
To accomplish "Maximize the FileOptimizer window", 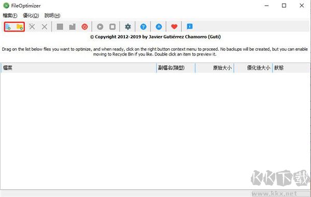I will [284, 6].
